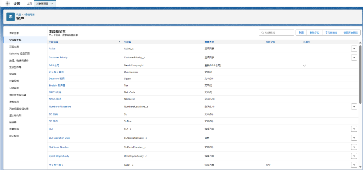Open 验证规则 in the sidebar
Screen dimensions: 363x170
pyautogui.click(x=14, y=136)
